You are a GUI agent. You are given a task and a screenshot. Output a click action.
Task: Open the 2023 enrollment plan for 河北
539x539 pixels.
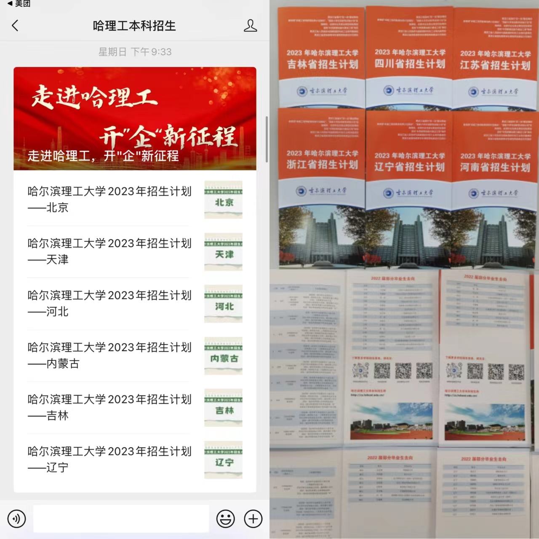pos(109,303)
